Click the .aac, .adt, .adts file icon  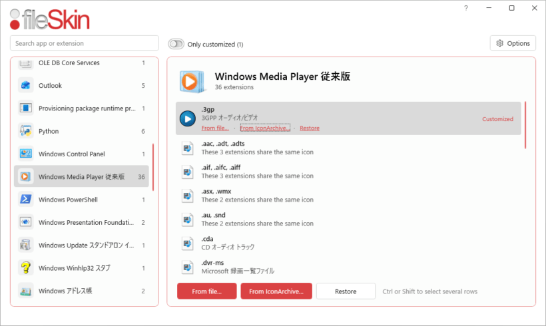tap(187, 148)
